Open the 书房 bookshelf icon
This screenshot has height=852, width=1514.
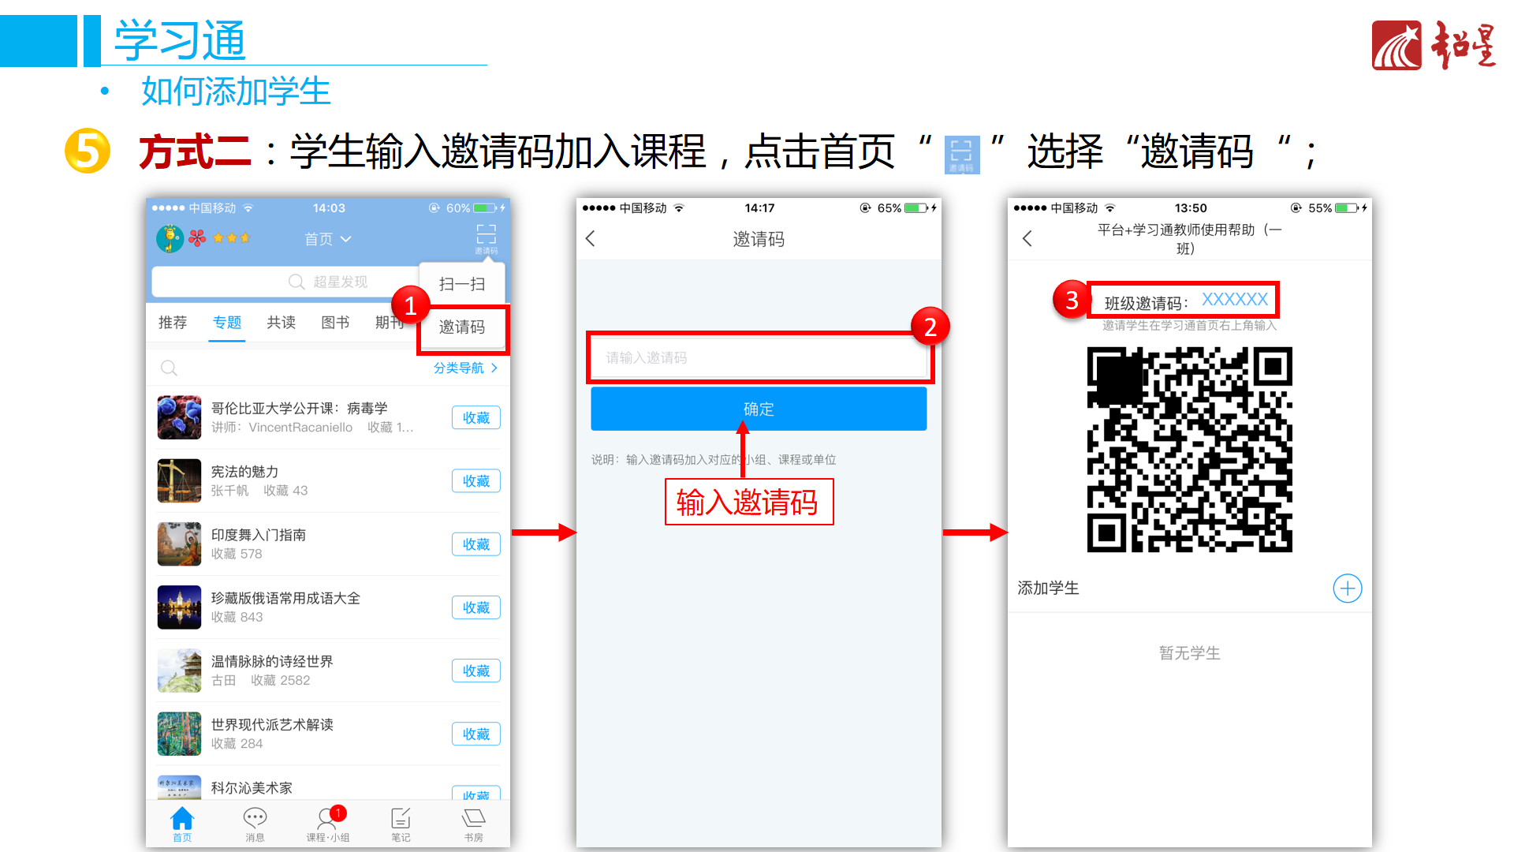[x=473, y=819]
